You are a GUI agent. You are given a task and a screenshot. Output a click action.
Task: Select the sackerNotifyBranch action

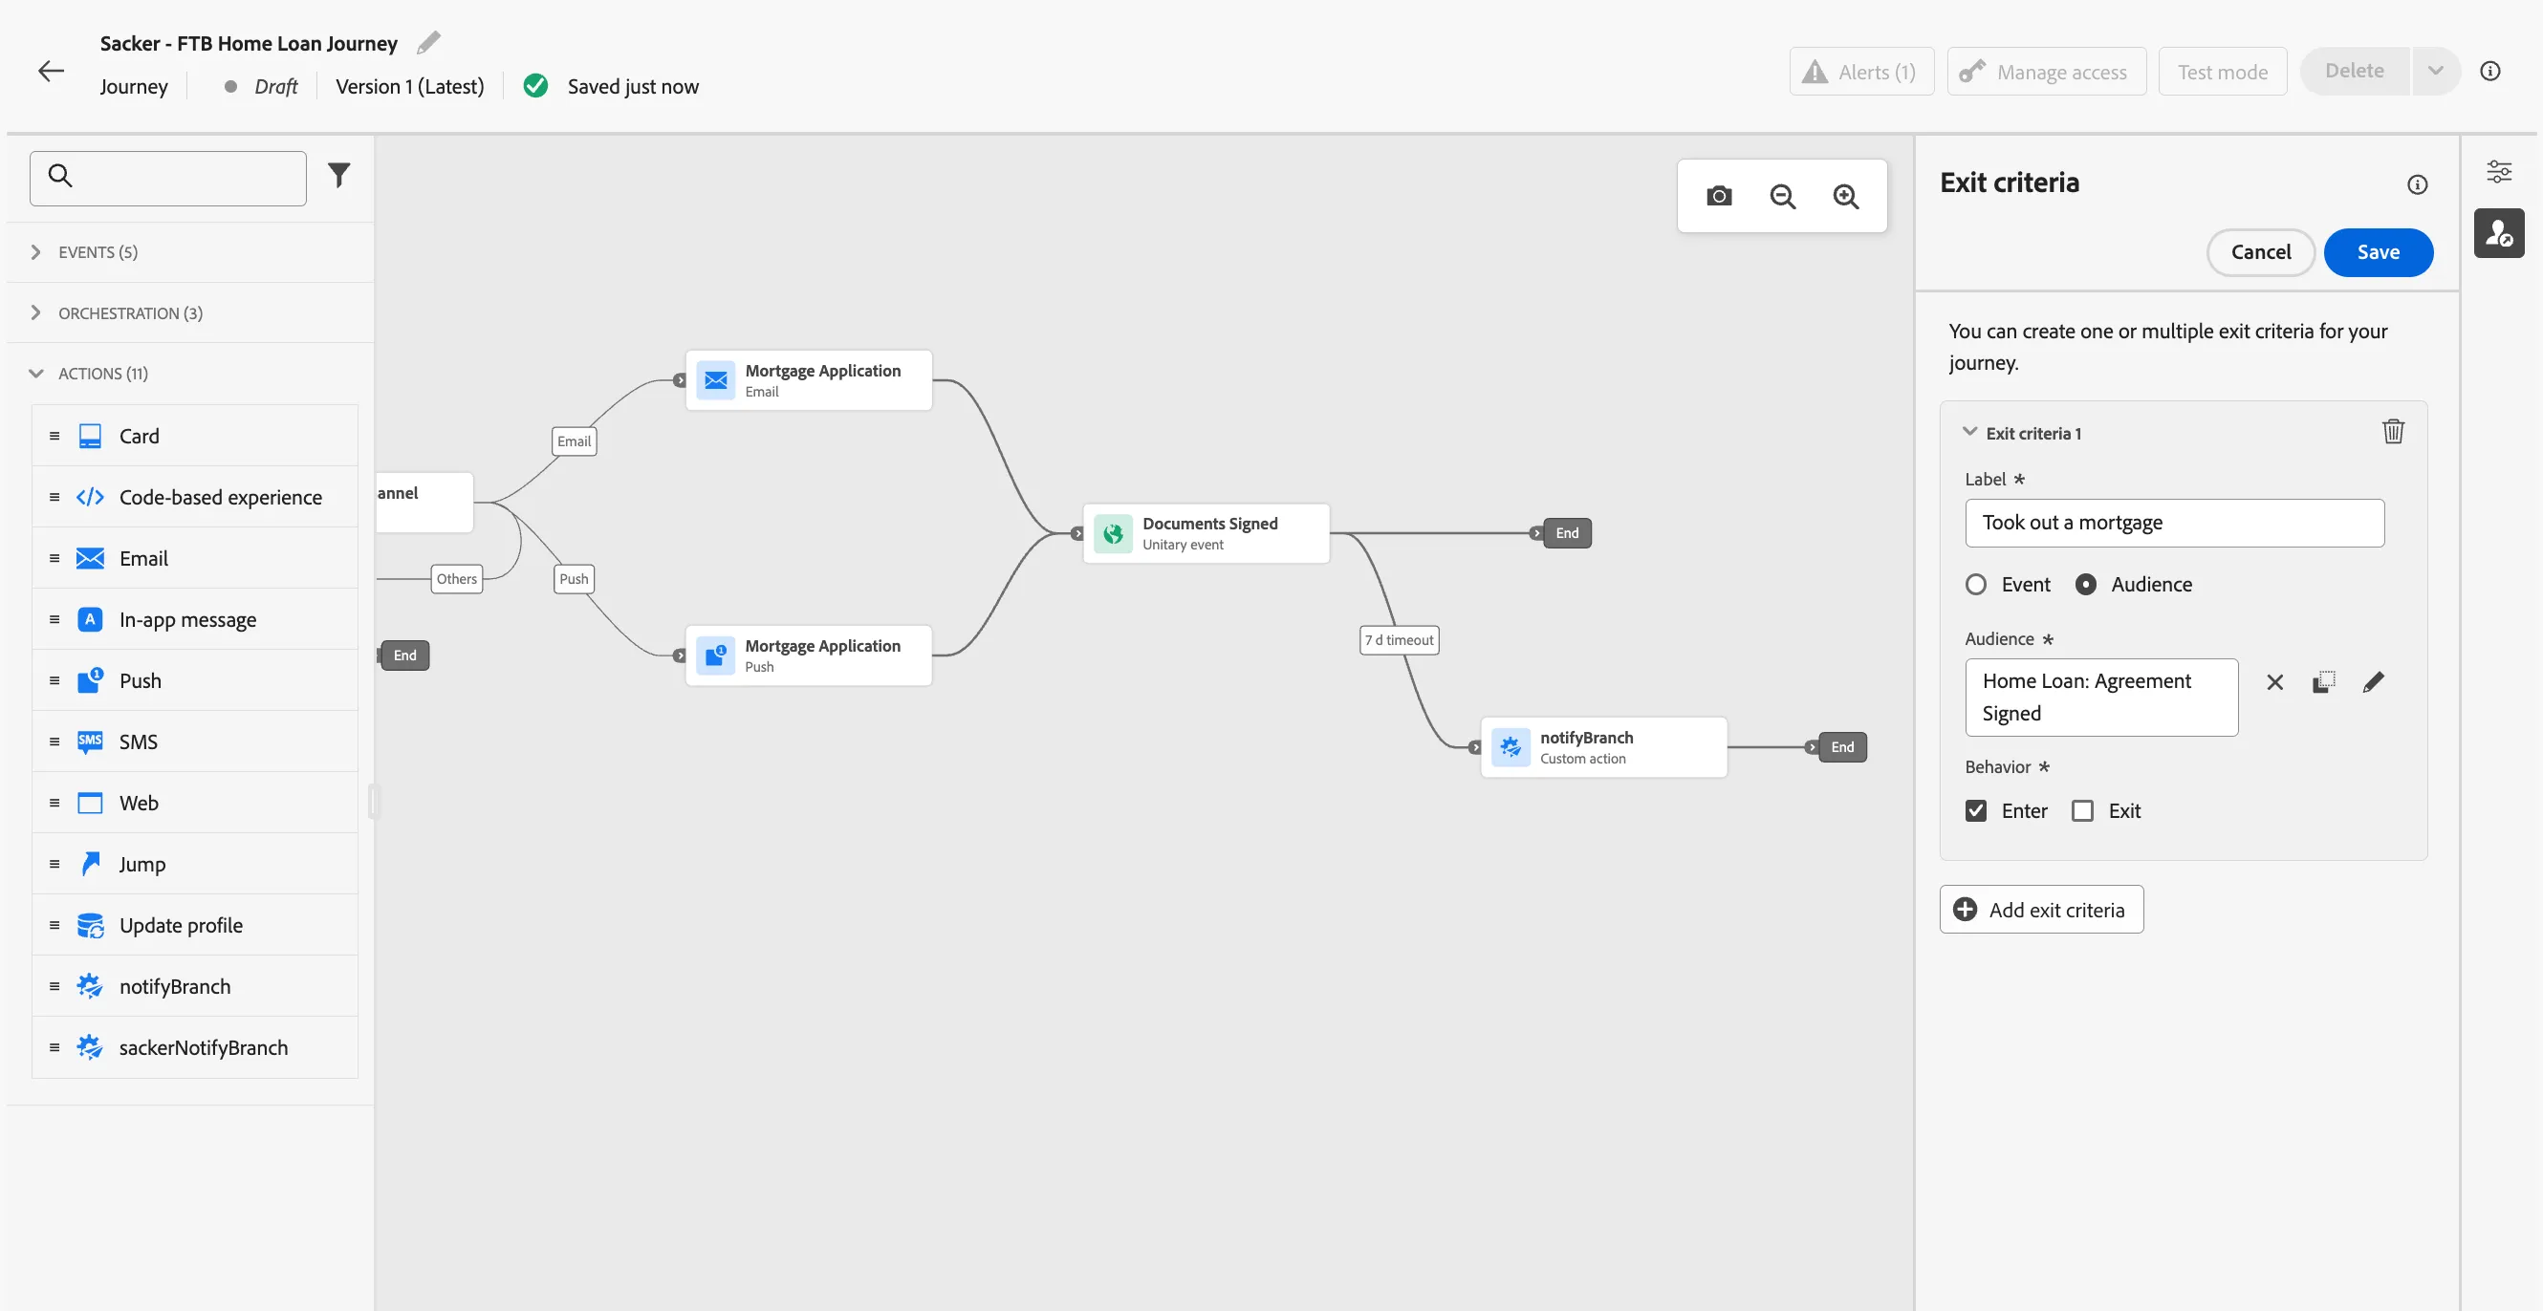[x=194, y=1047]
